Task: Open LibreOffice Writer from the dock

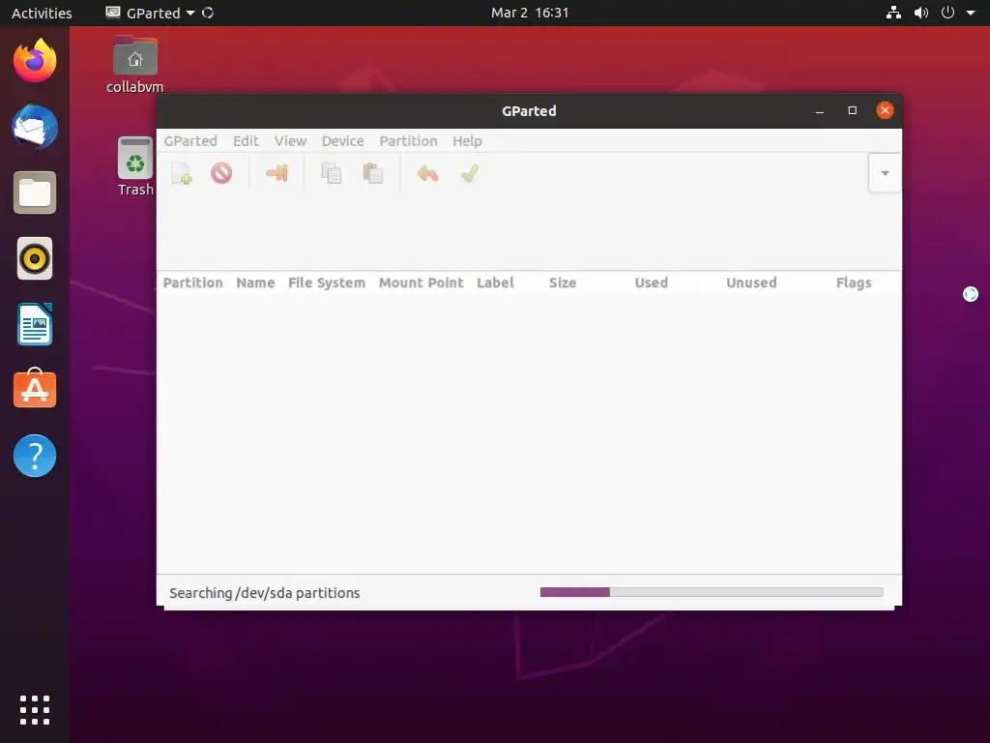Action: click(35, 324)
